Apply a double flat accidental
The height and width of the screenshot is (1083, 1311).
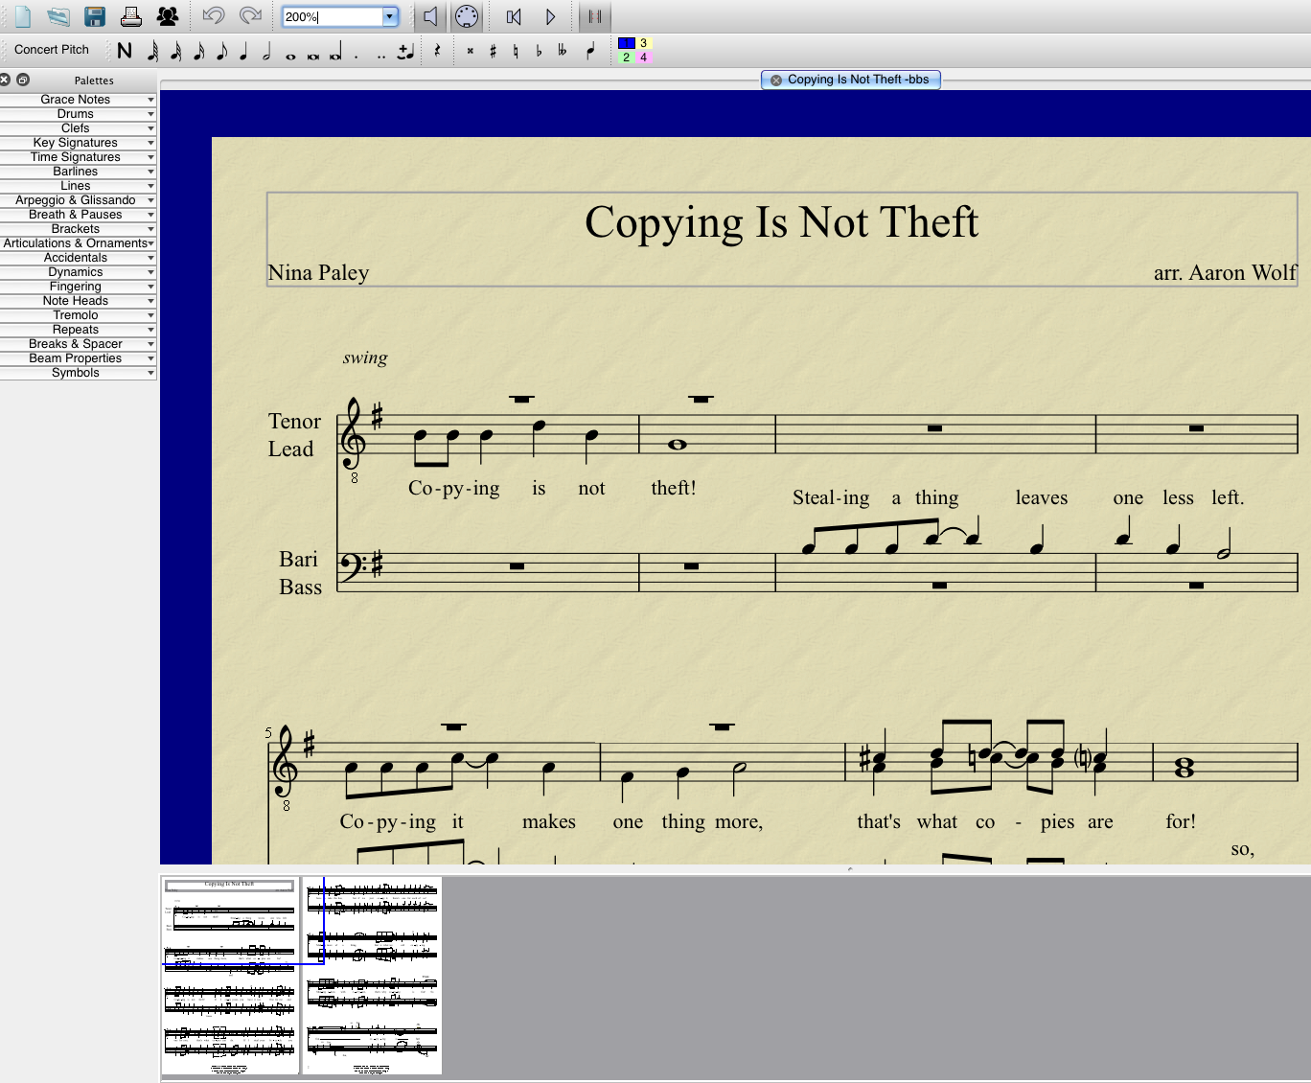pos(563,51)
